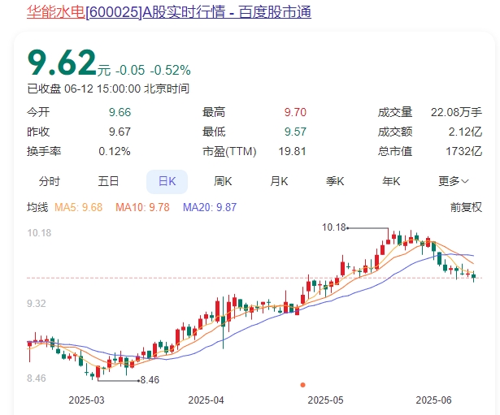Show the 月K monthly chart
Viewport: 500px width, 415px height.
(280, 181)
